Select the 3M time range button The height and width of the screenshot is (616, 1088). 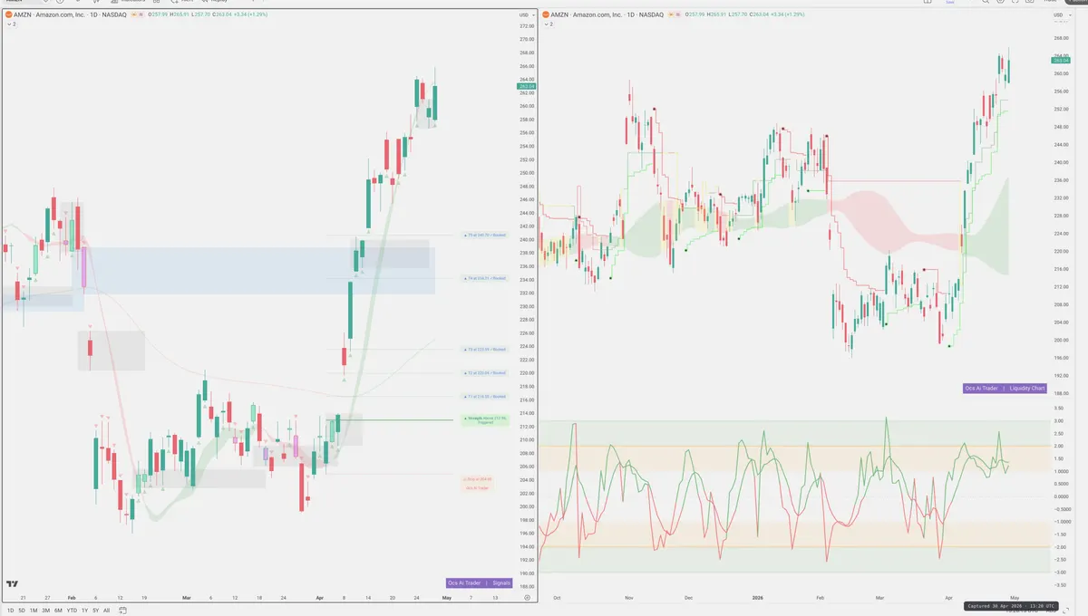point(45,611)
